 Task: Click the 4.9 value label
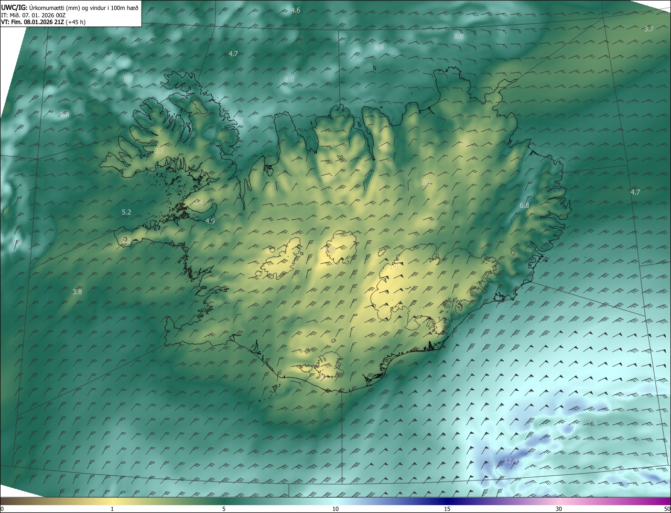210,221
